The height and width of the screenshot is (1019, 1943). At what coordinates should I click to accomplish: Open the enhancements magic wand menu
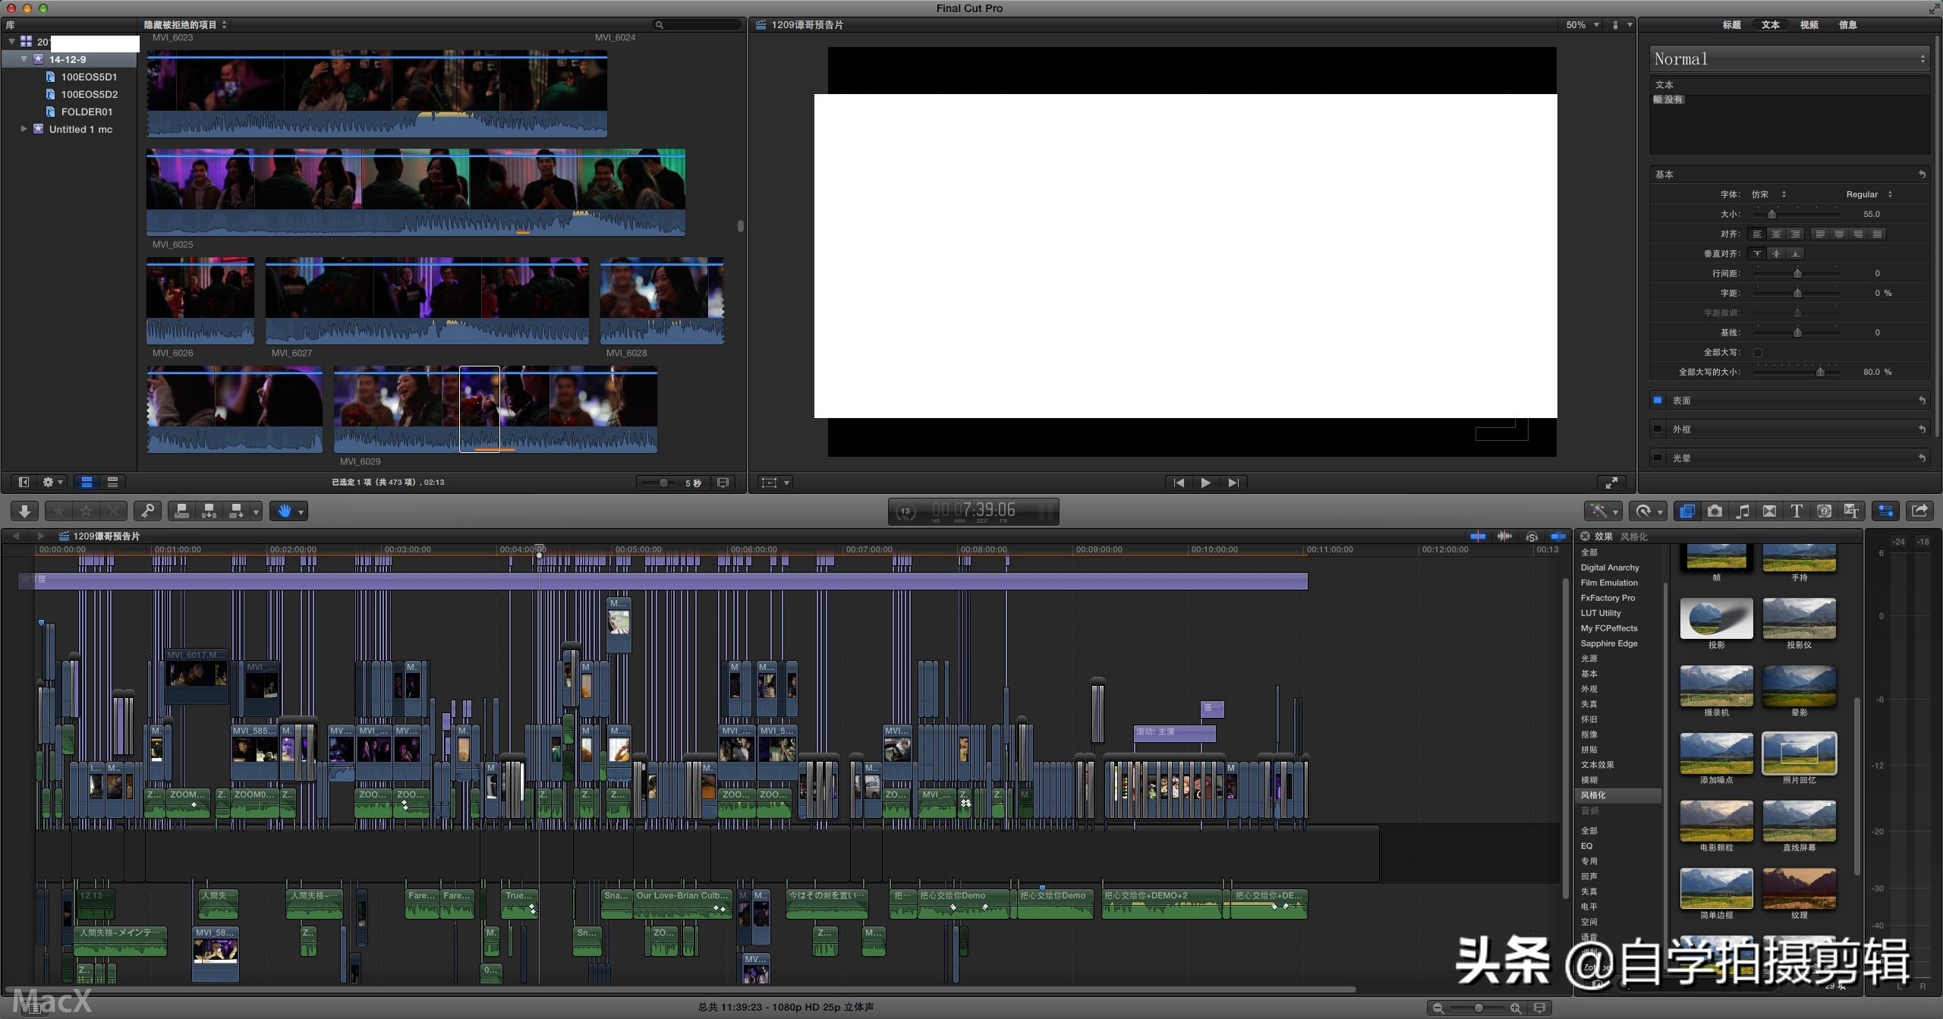(1603, 511)
